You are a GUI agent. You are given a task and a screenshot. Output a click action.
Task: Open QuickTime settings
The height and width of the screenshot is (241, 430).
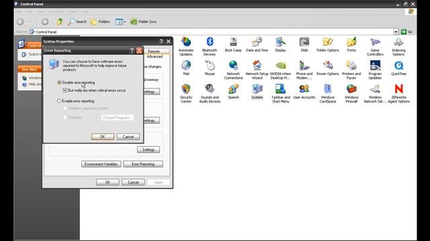click(x=398, y=68)
